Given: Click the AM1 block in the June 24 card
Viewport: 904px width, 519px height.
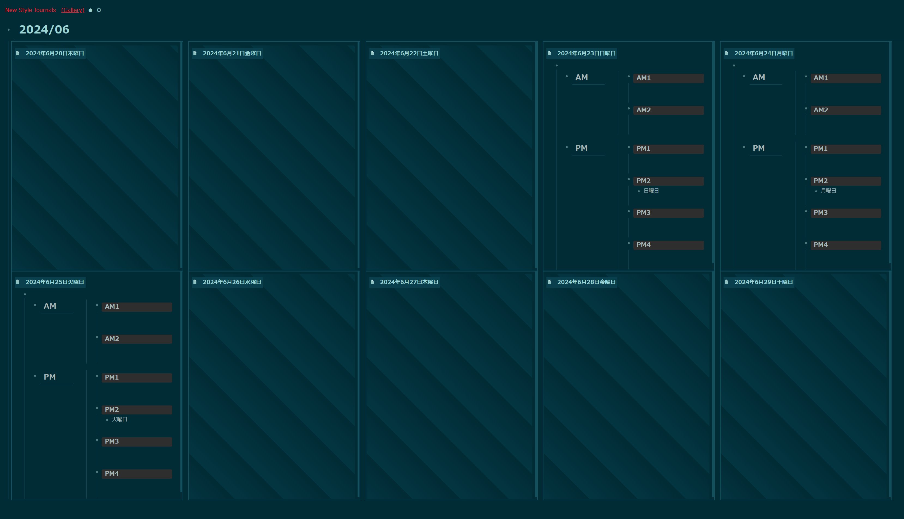Looking at the screenshot, I should pos(845,78).
